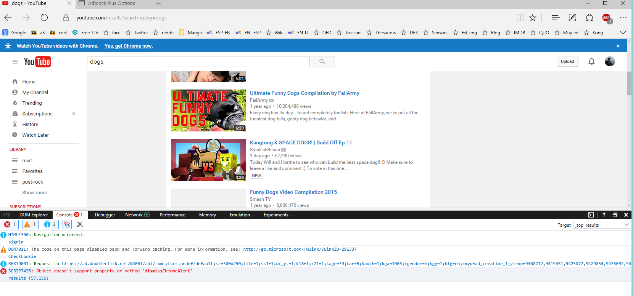Open the Google favorites bar bookmark
Image resolution: width=633 pixels, height=296 pixels.
click(14, 33)
